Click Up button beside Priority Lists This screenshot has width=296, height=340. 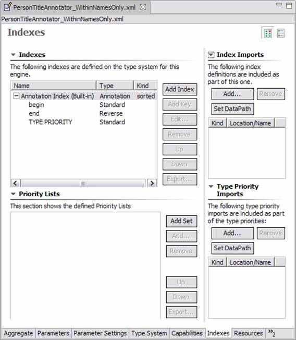(x=181, y=282)
